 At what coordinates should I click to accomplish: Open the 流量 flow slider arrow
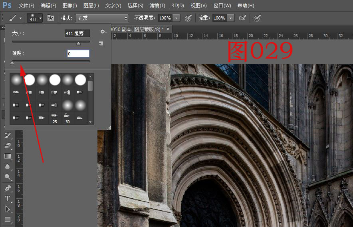[x=230, y=18]
